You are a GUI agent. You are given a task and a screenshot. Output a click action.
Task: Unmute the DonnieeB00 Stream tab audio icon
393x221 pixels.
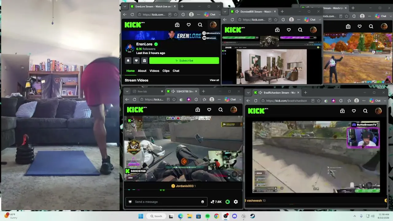click(237, 12)
